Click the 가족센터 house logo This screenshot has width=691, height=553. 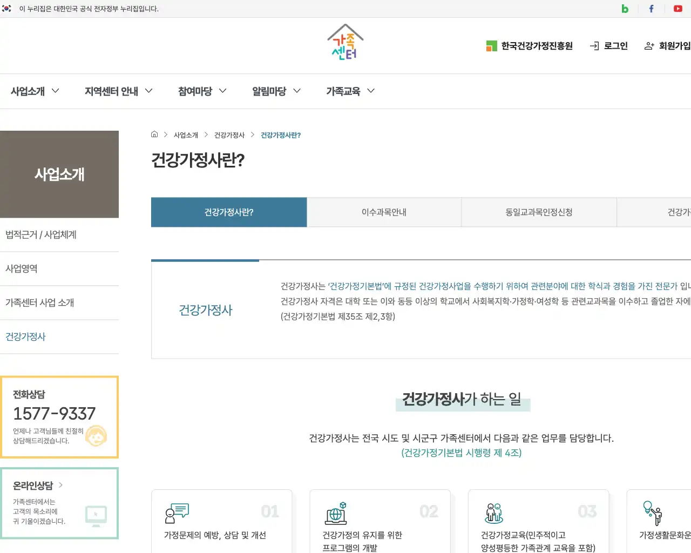(345, 42)
